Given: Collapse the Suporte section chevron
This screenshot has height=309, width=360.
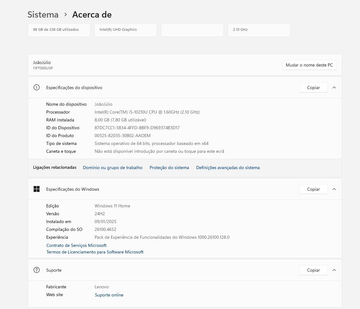Looking at the screenshot, I should 334,270.
